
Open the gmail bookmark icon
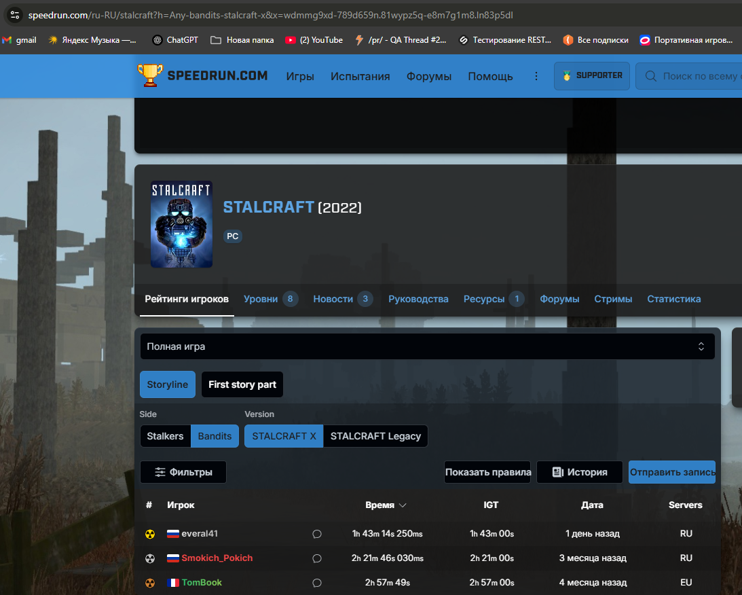coord(7,40)
